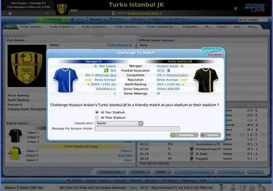Open the All Players shortcut link
The height and width of the screenshot is (191, 273).
click(170, 181)
